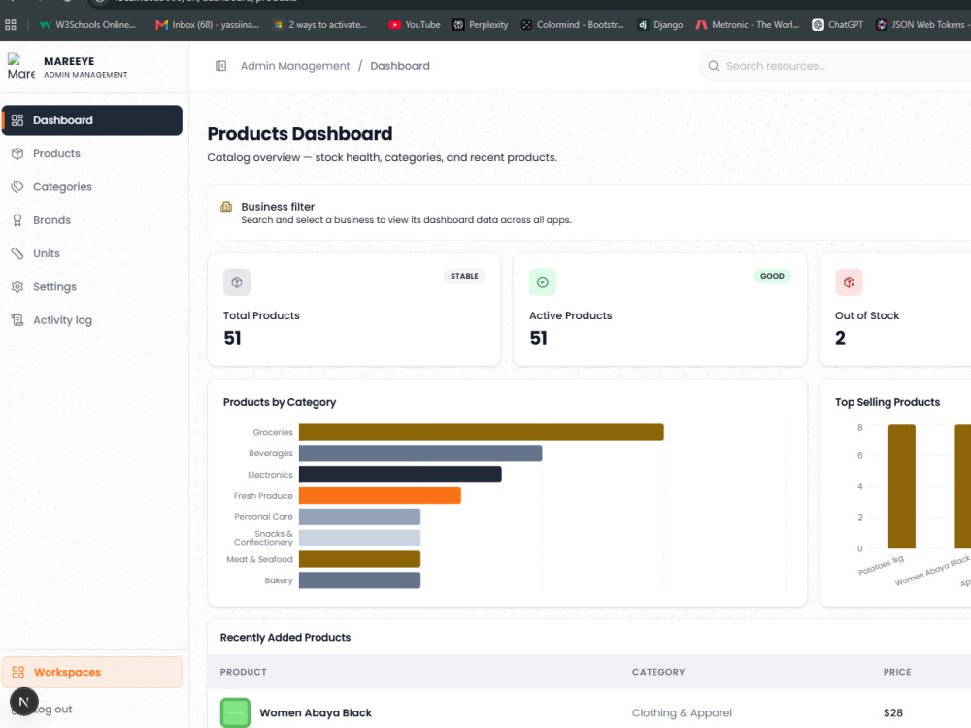Open Products in the sidebar
The height and width of the screenshot is (728, 971).
point(92,153)
